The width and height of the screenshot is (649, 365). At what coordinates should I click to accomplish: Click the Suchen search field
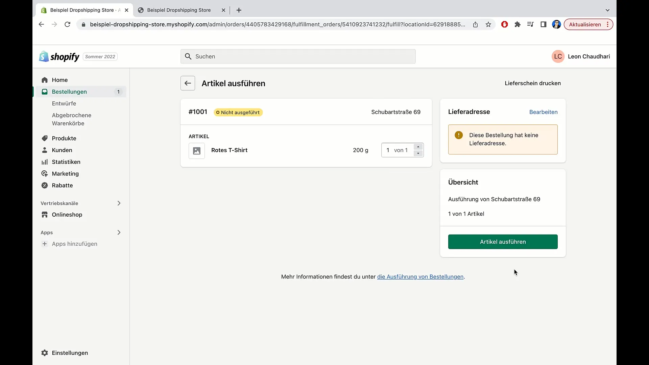297,56
